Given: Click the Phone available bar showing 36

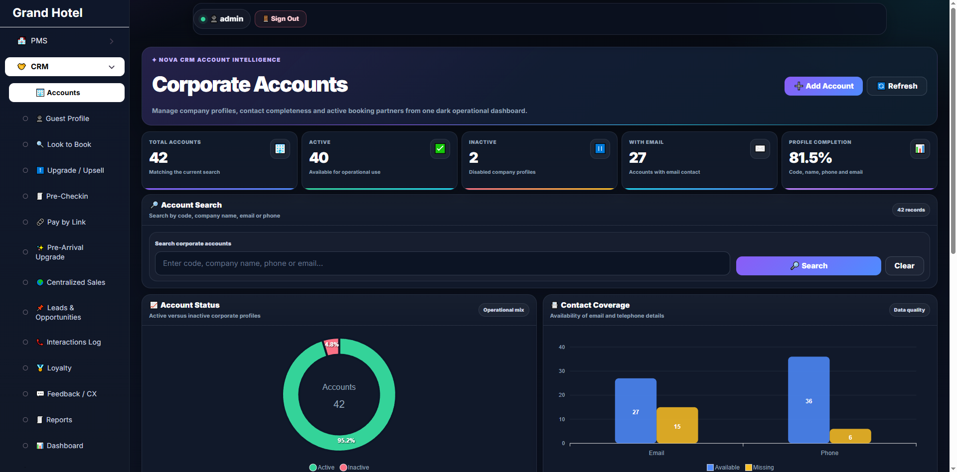Looking at the screenshot, I should 808,400.
